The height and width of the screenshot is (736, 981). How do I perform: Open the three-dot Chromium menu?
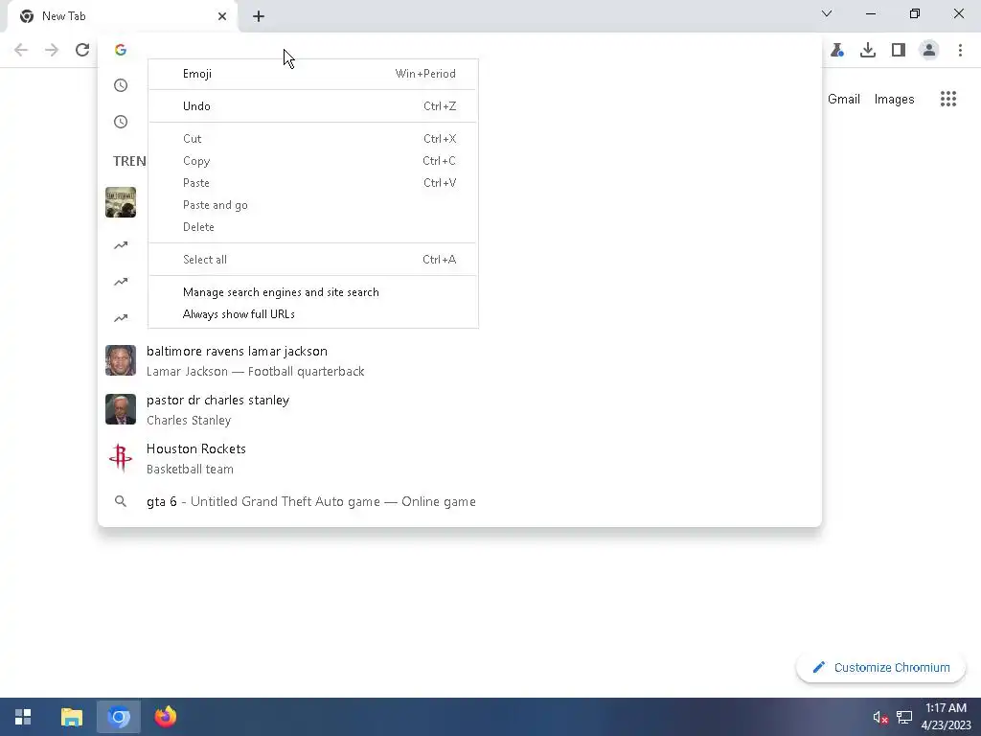pos(960,50)
